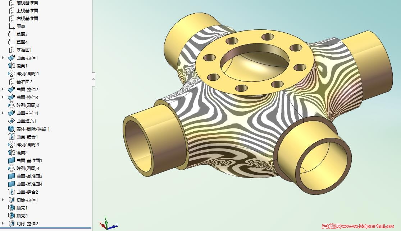Select the text 曲面-基准面3 in tree
This screenshot has width=401, height=231.
(29, 176)
